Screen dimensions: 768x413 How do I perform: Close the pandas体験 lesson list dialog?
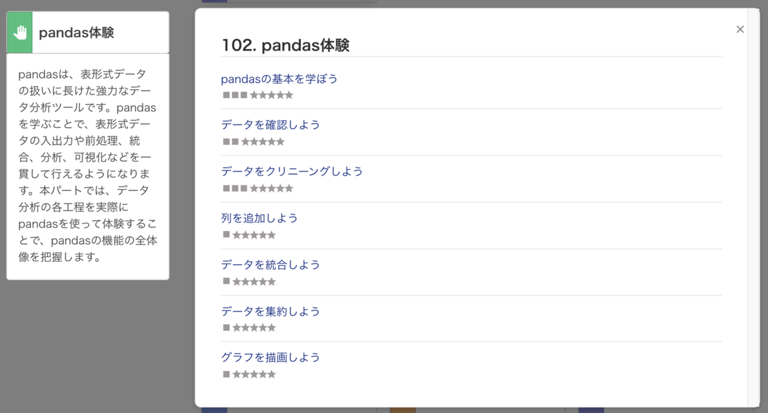[740, 29]
